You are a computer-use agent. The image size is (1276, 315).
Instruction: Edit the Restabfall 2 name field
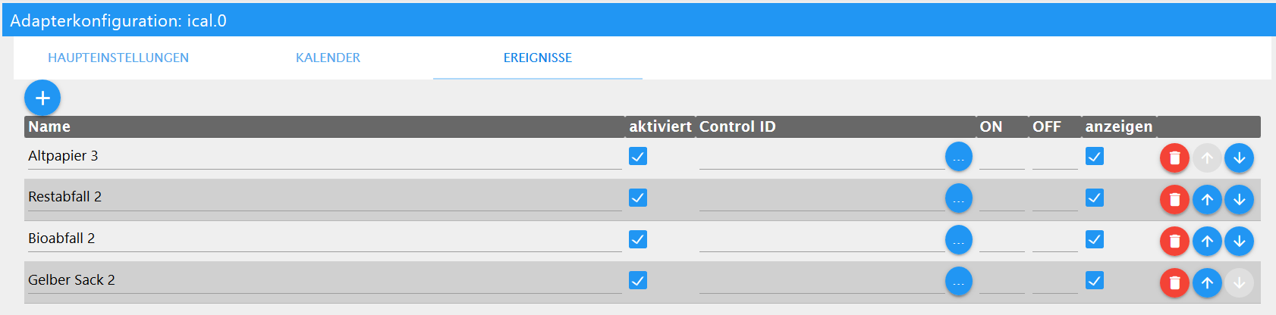(324, 197)
